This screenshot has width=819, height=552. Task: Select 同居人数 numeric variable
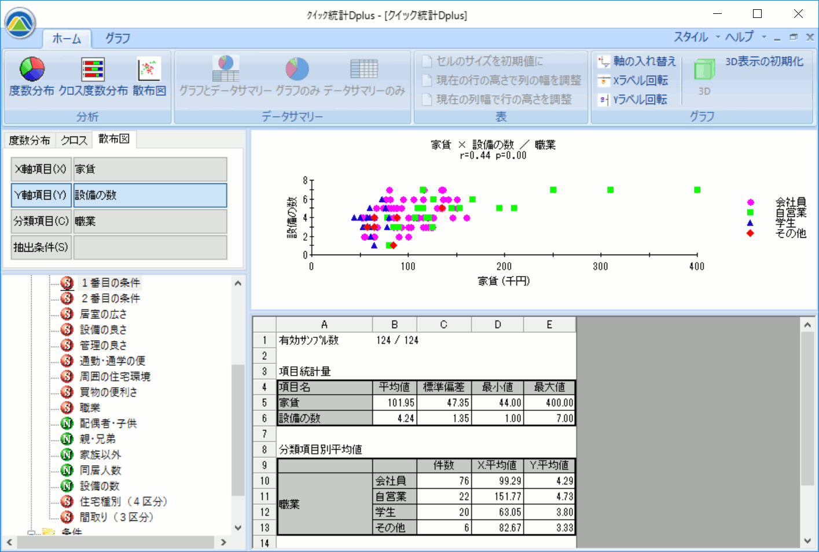(100, 470)
